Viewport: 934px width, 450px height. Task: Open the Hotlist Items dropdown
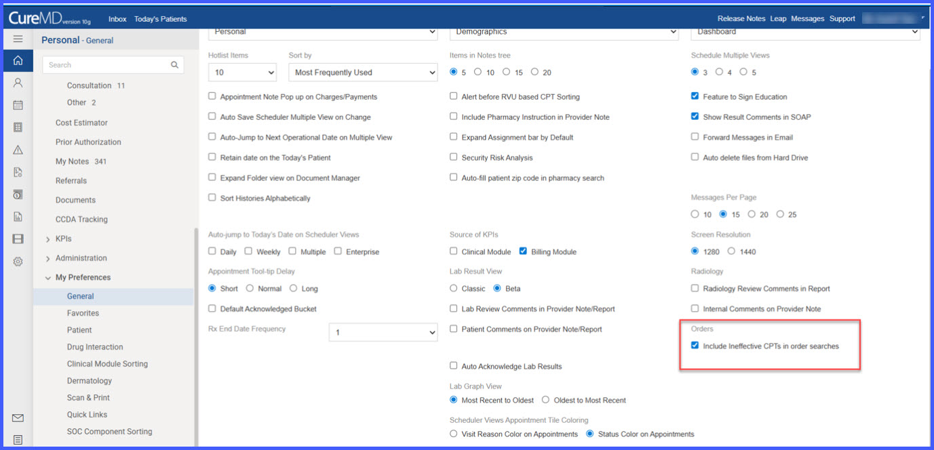pos(242,73)
